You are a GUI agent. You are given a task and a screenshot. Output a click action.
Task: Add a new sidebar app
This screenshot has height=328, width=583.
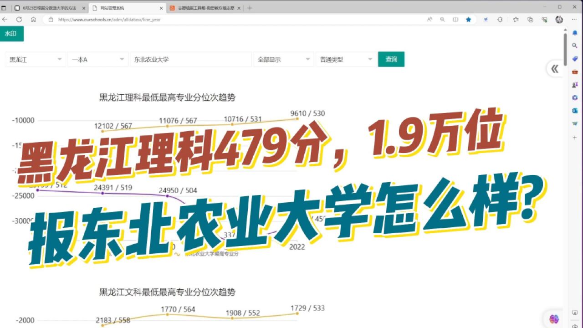click(x=575, y=137)
